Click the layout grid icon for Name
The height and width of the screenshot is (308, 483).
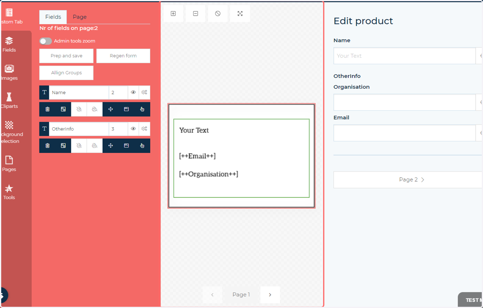[63, 109]
